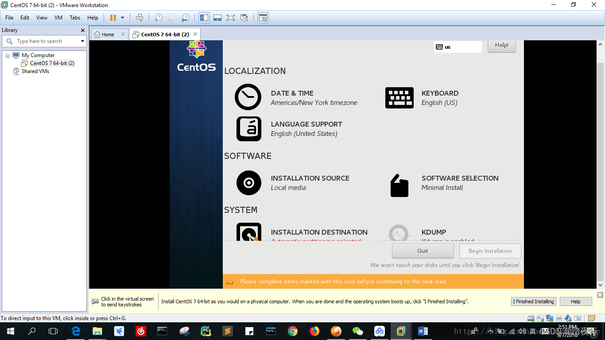Viewport: 605px width, 340px height.
Task: Open the Edit menu
Action: coord(25,18)
